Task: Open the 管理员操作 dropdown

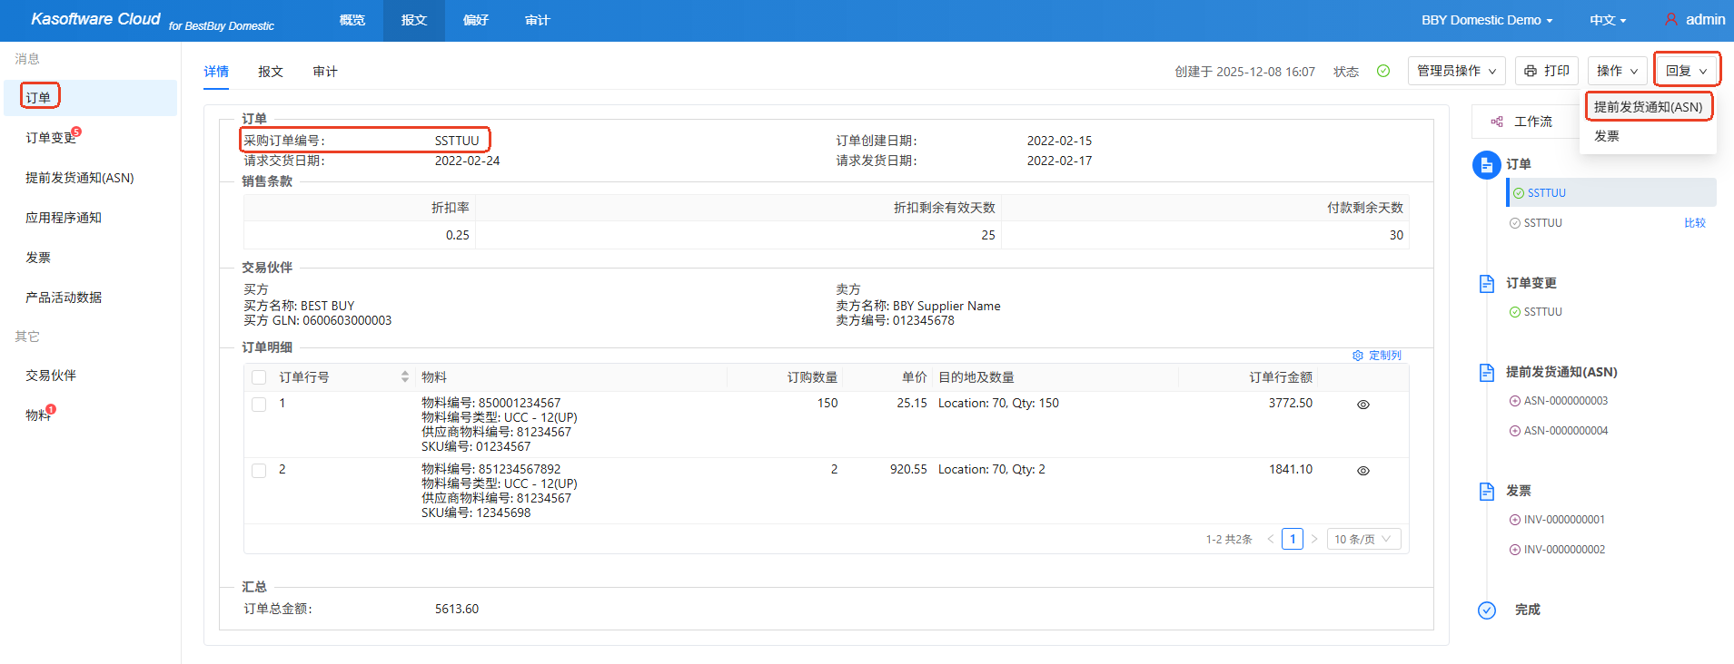Action: pyautogui.click(x=1456, y=71)
